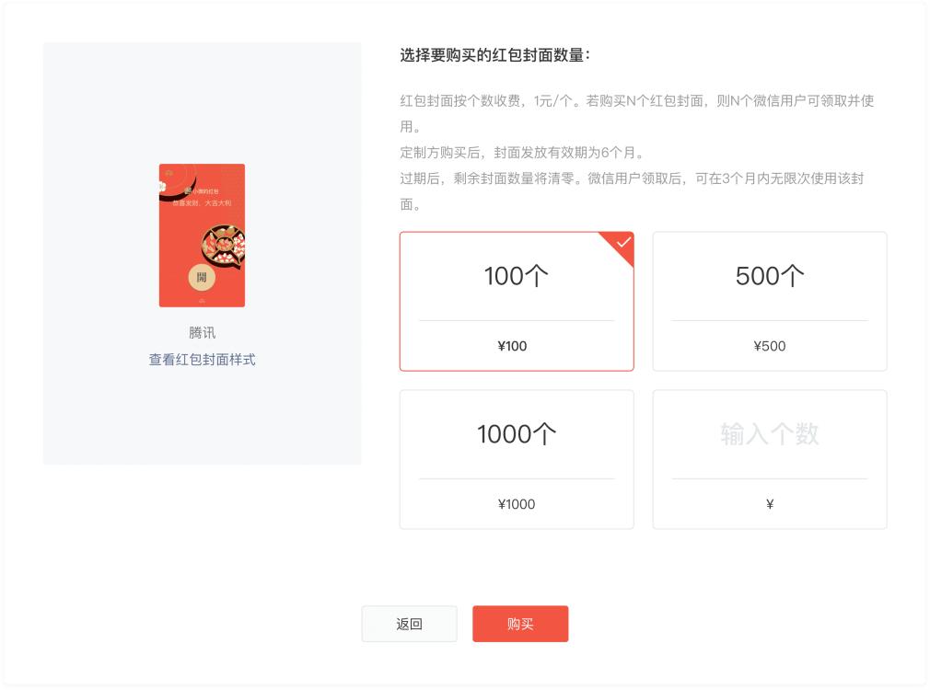Screen dimensions: 930x690
Task: Click the red 购买 button
Action: coord(520,624)
